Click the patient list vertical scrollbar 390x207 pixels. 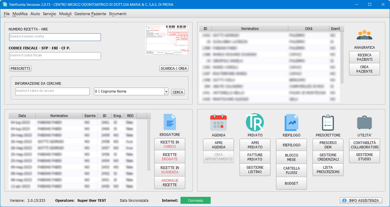pyautogui.click(x=342, y=58)
